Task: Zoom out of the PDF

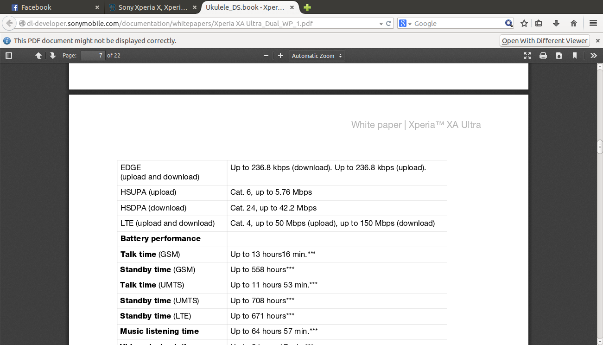Action: coord(266,56)
